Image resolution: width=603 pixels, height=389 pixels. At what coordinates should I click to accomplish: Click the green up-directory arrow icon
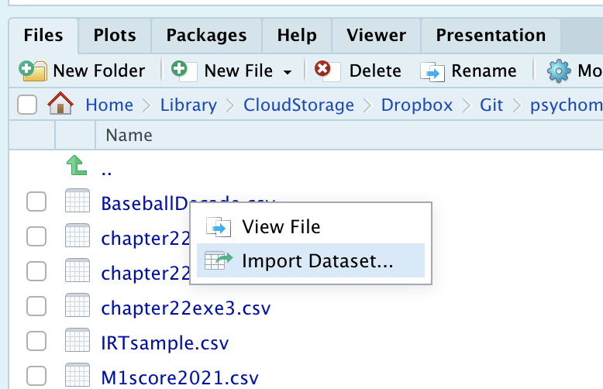coord(76,166)
